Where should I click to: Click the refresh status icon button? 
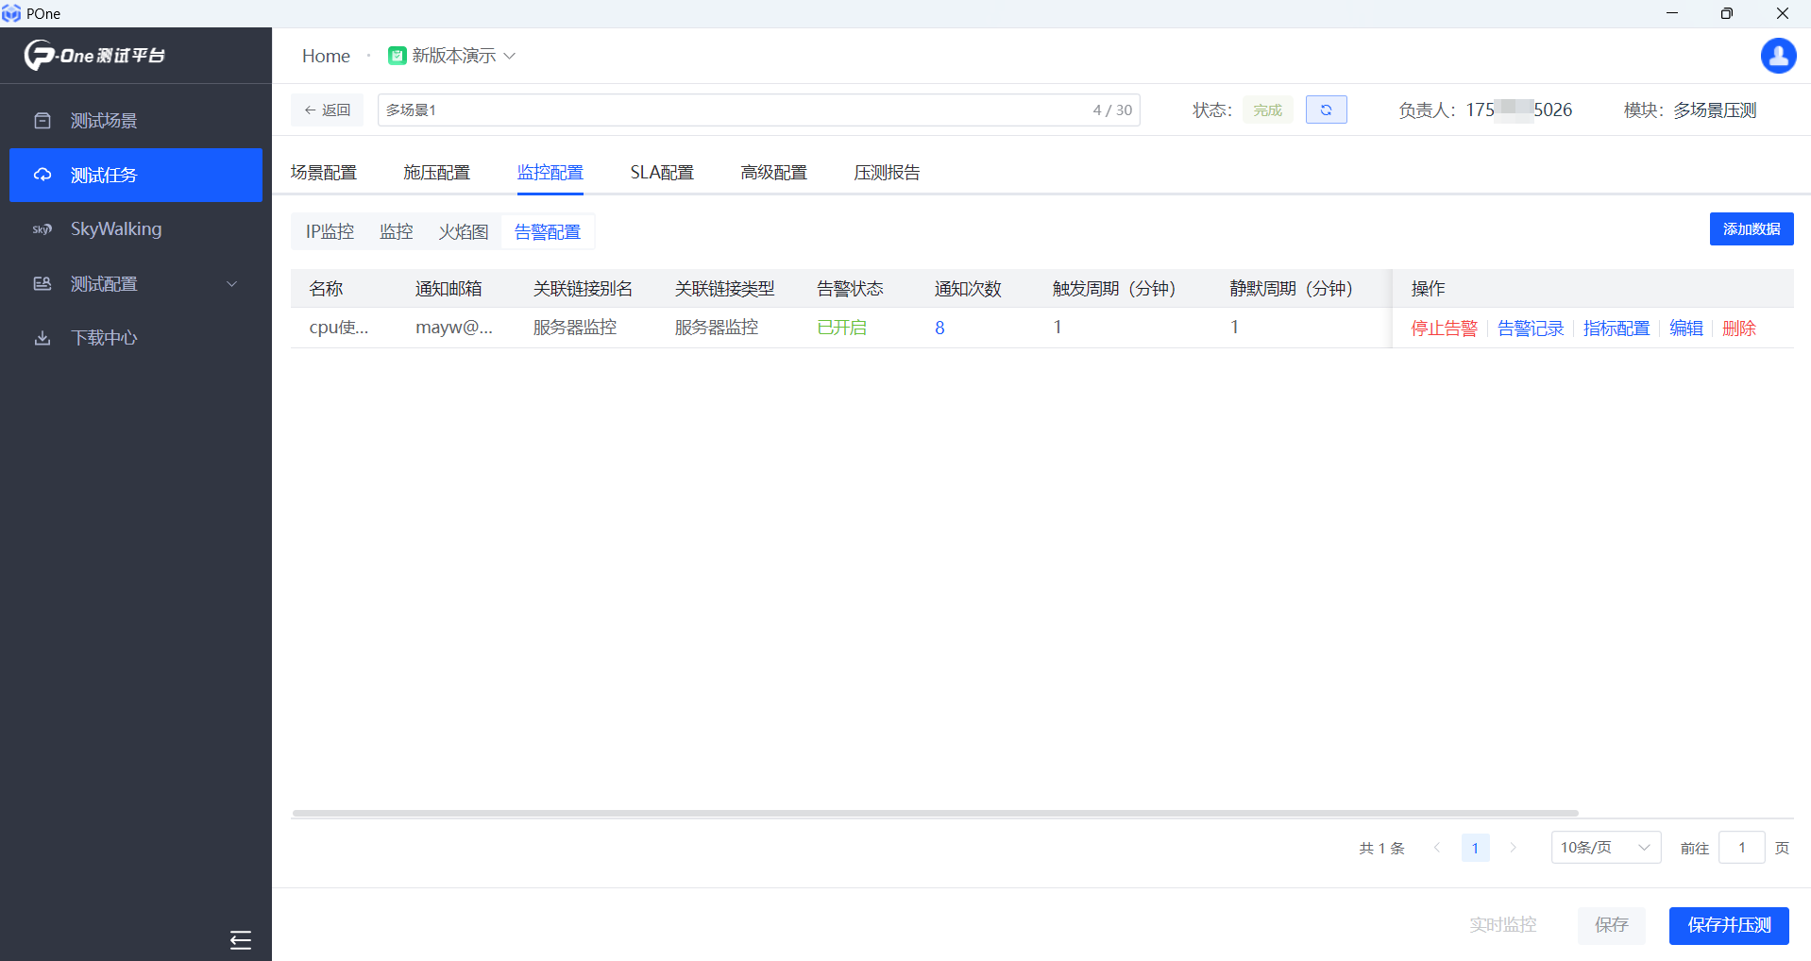[x=1326, y=110]
